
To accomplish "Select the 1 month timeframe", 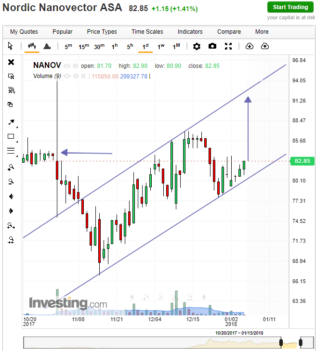I will (x=176, y=47).
